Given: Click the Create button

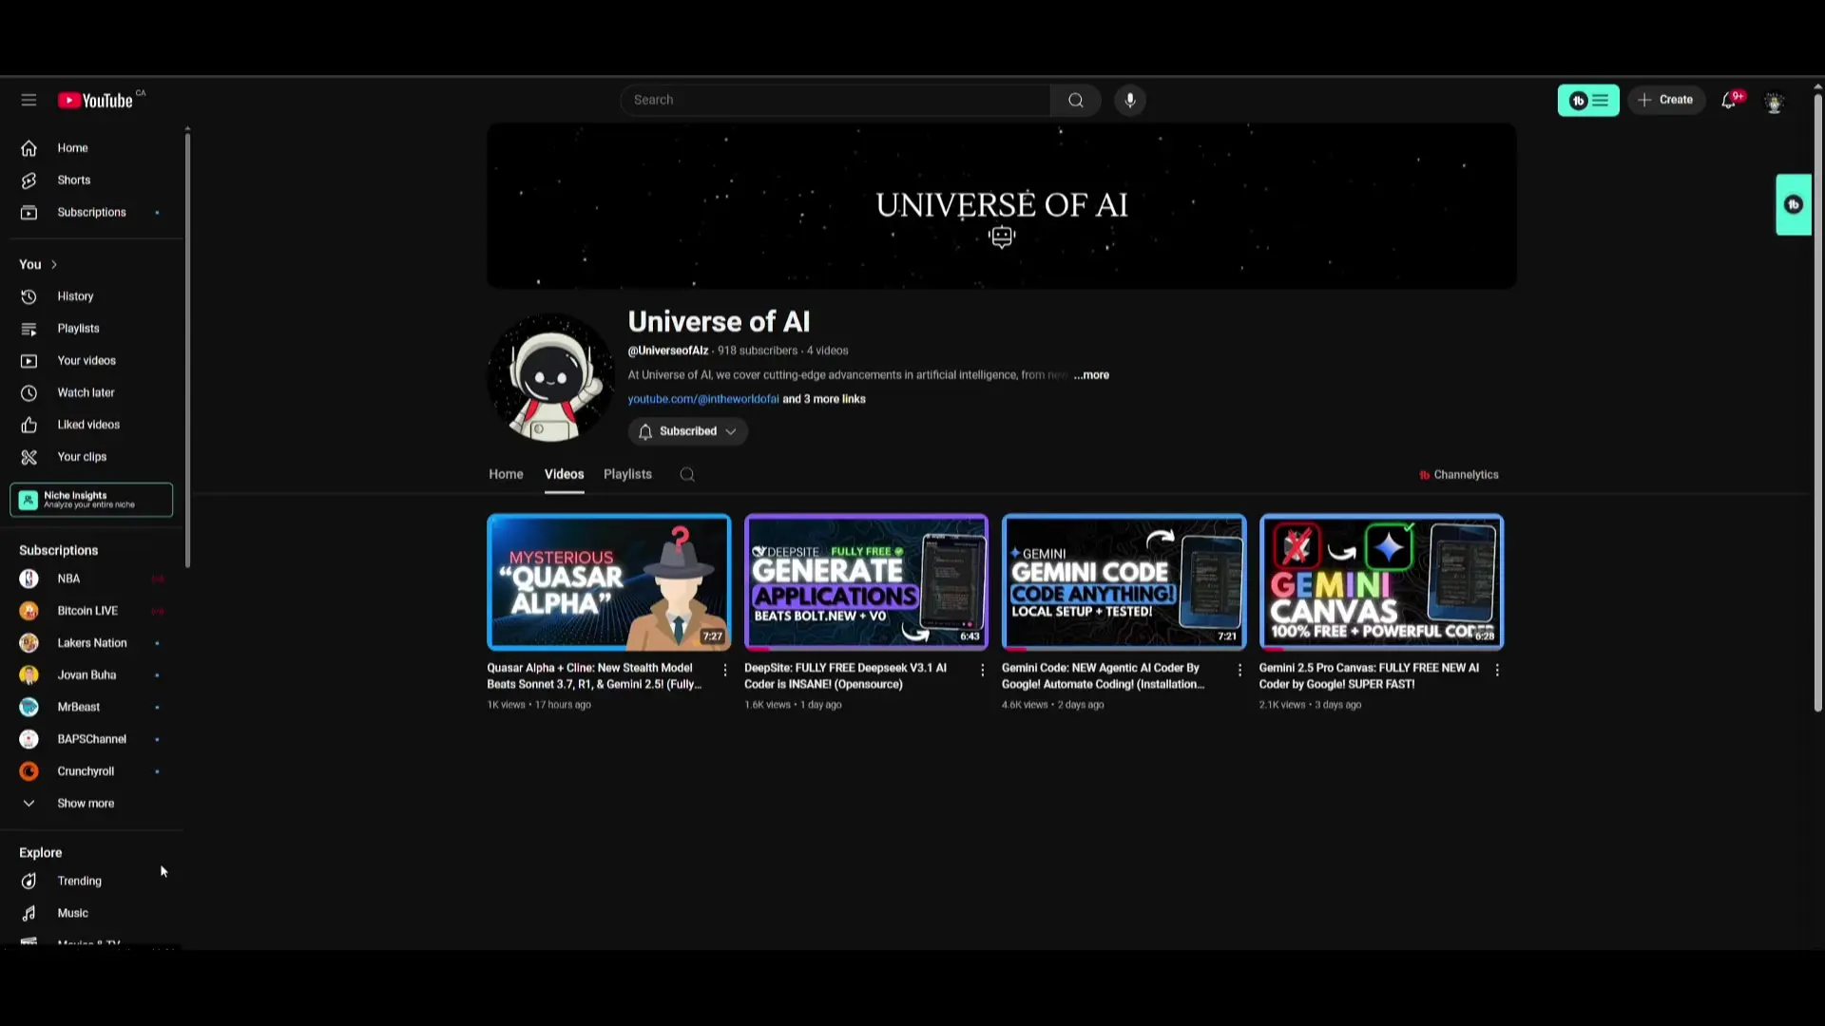Looking at the screenshot, I should 1666,100.
